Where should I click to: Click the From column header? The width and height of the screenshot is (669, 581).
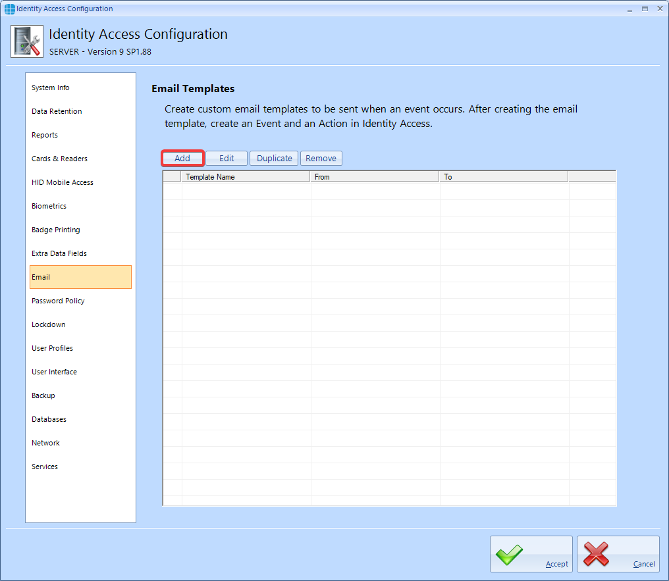click(x=375, y=176)
